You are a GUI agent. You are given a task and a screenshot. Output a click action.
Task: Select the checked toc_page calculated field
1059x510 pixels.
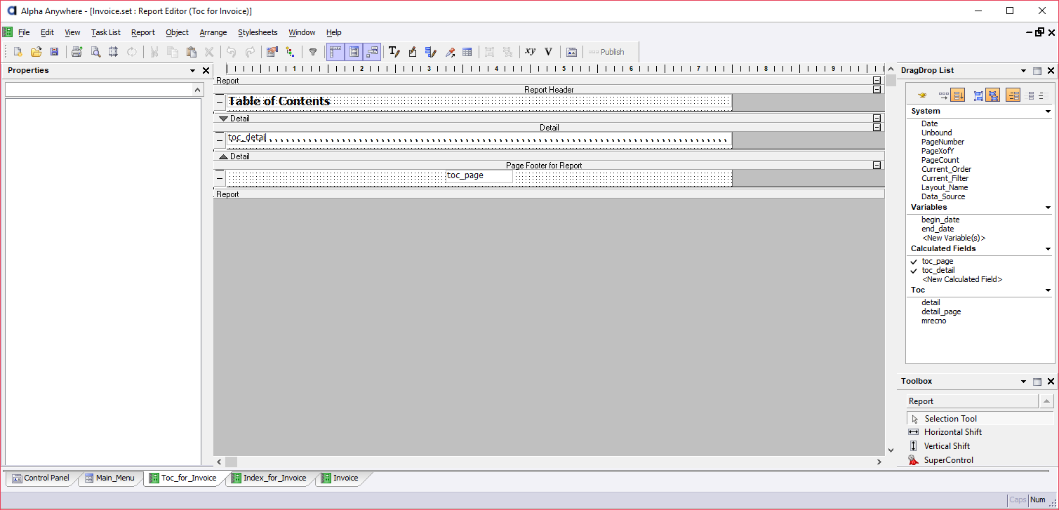(x=938, y=261)
